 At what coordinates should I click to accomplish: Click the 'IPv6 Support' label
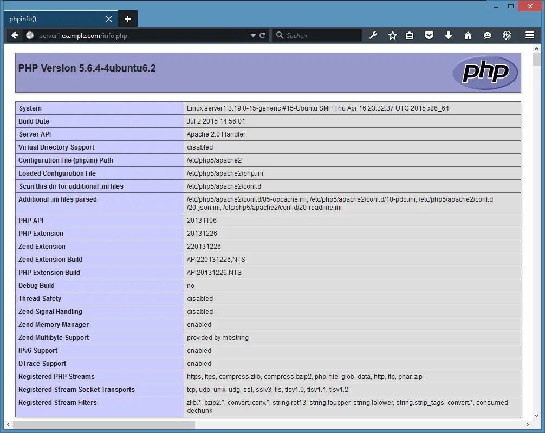click(38, 351)
